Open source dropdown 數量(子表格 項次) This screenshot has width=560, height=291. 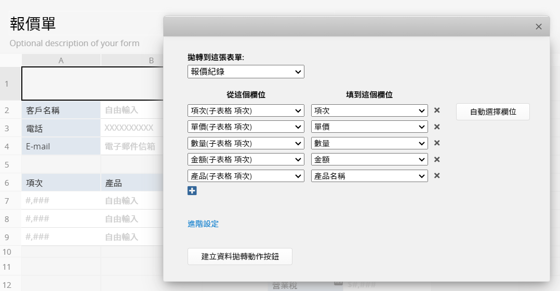[x=246, y=143]
